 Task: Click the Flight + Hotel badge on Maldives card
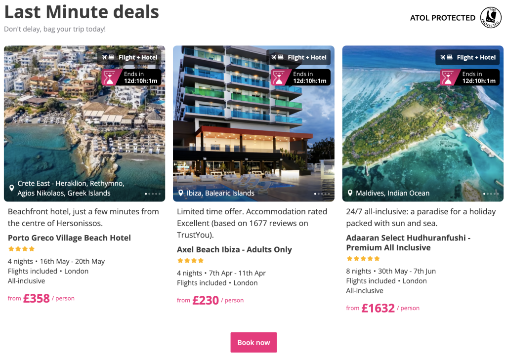click(x=469, y=57)
